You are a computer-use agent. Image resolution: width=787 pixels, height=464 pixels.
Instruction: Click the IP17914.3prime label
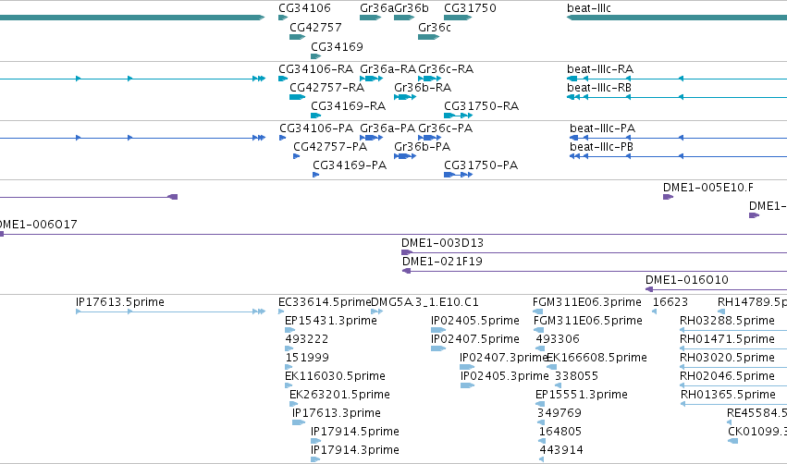(x=355, y=450)
